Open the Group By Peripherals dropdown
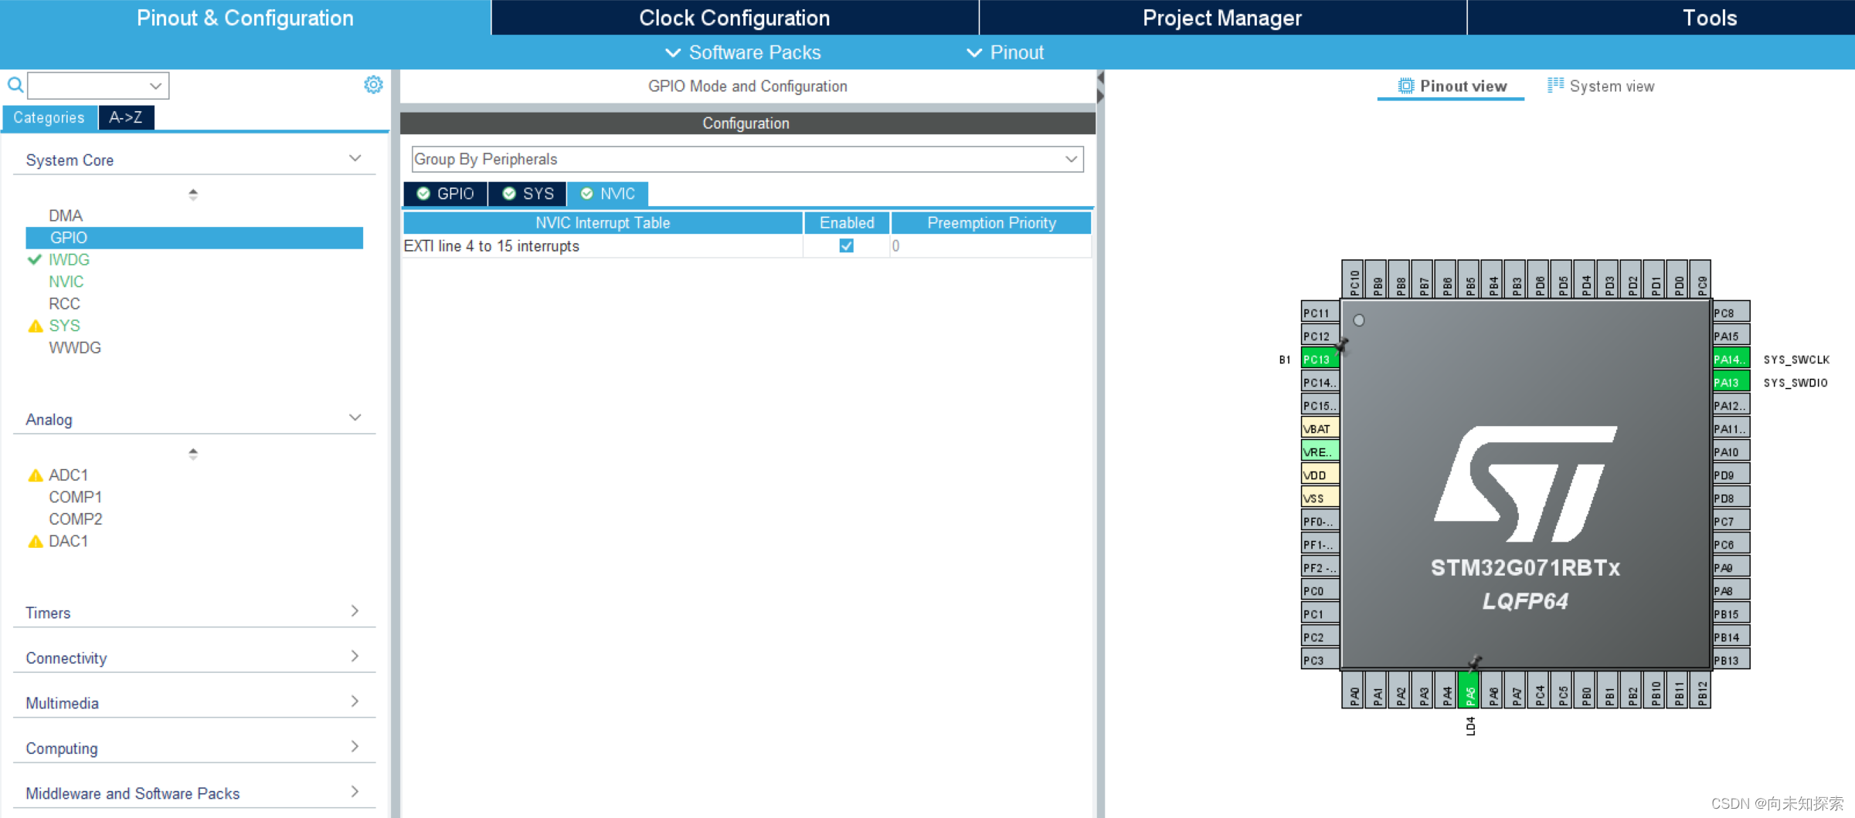1855x818 pixels. [747, 159]
